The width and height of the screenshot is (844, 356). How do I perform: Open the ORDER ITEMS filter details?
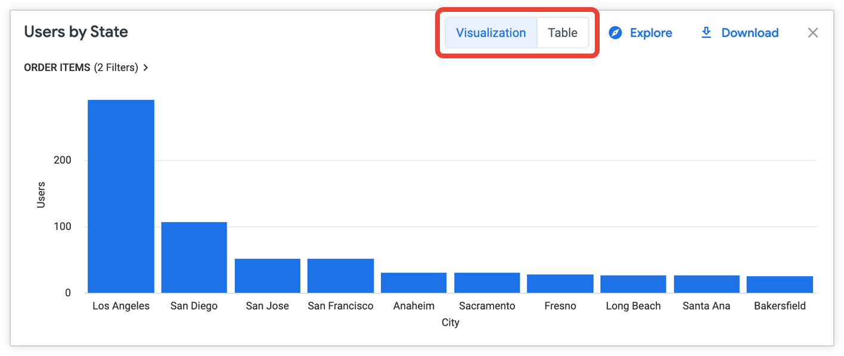click(57, 68)
